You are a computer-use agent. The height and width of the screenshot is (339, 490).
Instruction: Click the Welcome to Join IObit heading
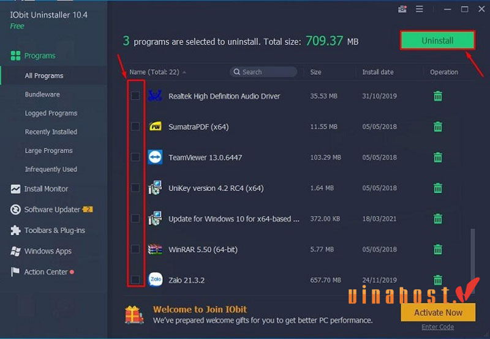click(x=200, y=310)
